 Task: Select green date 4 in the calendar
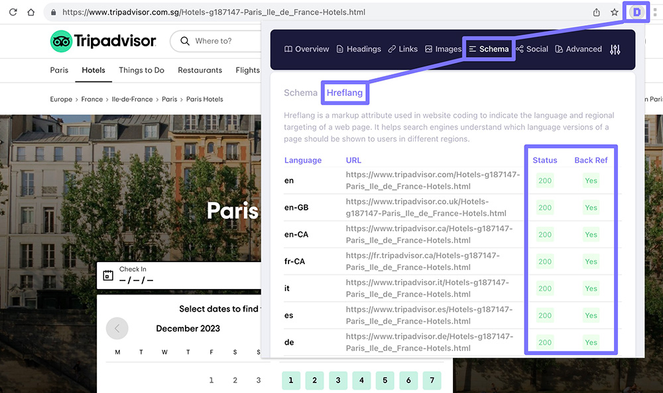361,380
